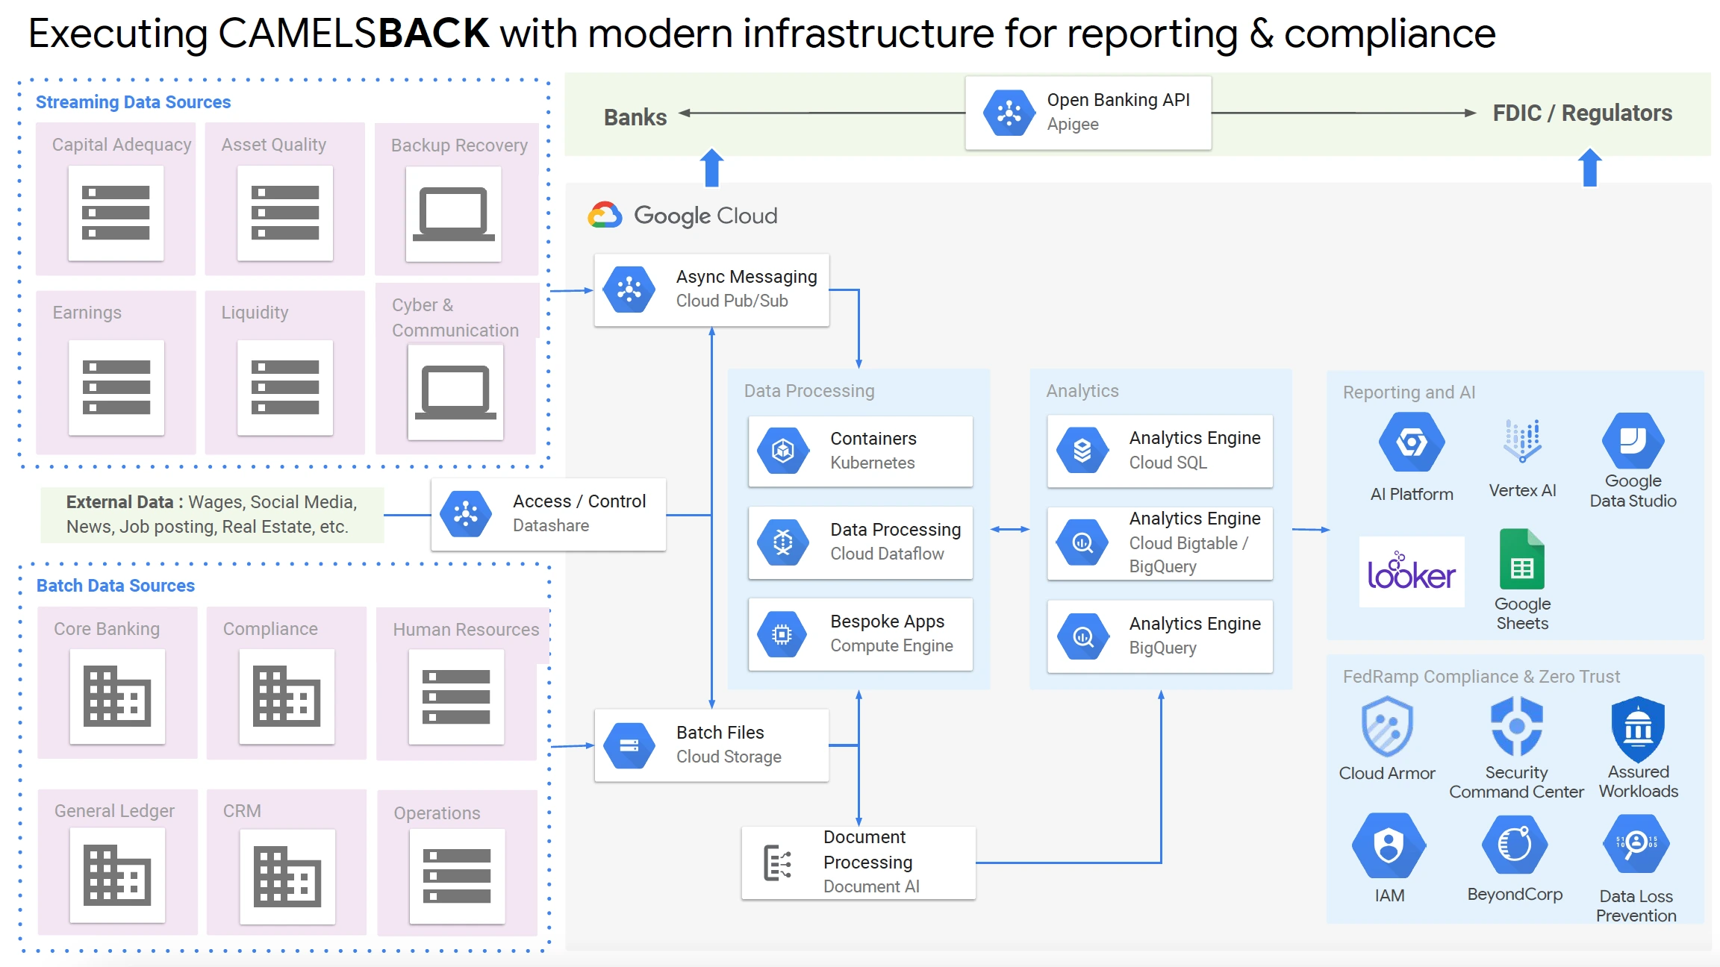This screenshot has width=1720, height=967.
Task: Click the Data Loss Prevention icon
Action: [x=1636, y=844]
